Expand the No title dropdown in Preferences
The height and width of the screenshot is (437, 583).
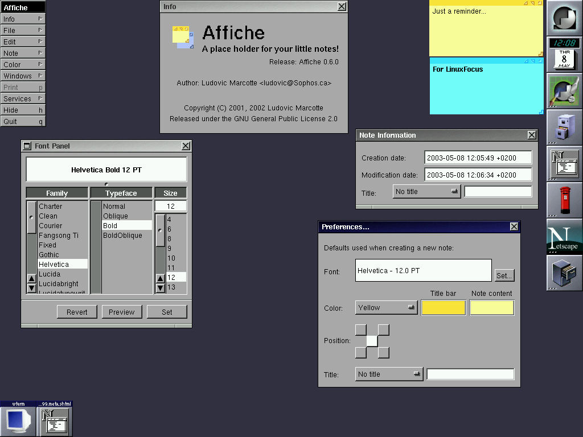(389, 374)
